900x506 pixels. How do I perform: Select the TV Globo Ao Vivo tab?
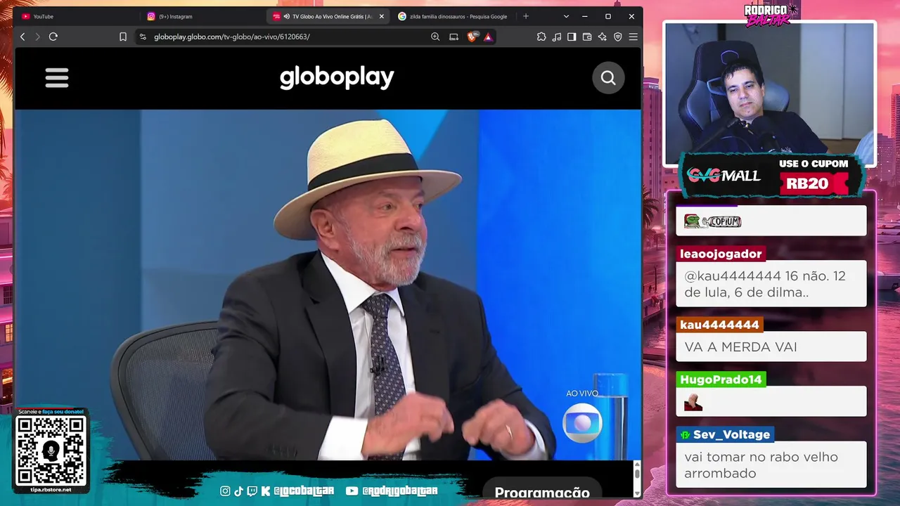click(x=328, y=16)
